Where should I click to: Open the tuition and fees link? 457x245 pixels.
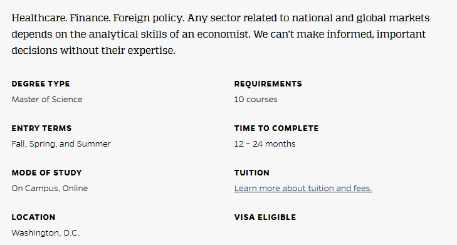pyautogui.click(x=303, y=189)
